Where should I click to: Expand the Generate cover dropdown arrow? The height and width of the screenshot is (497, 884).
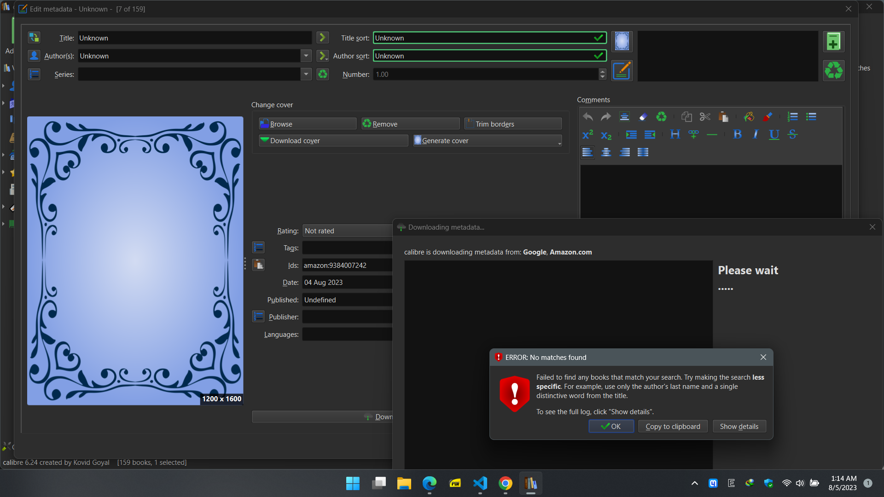559,143
